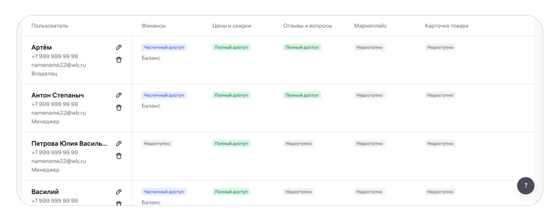Delete user Артём with the trash icon
The height and width of the screenshot is (221, 560).
[x=119, y=60]
